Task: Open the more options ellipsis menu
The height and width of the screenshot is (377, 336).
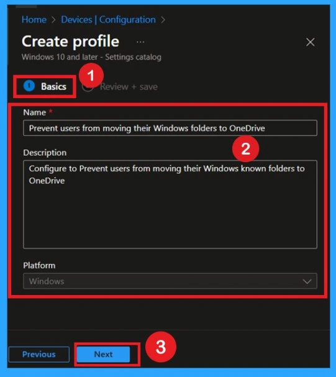Action: pos(140,42)
